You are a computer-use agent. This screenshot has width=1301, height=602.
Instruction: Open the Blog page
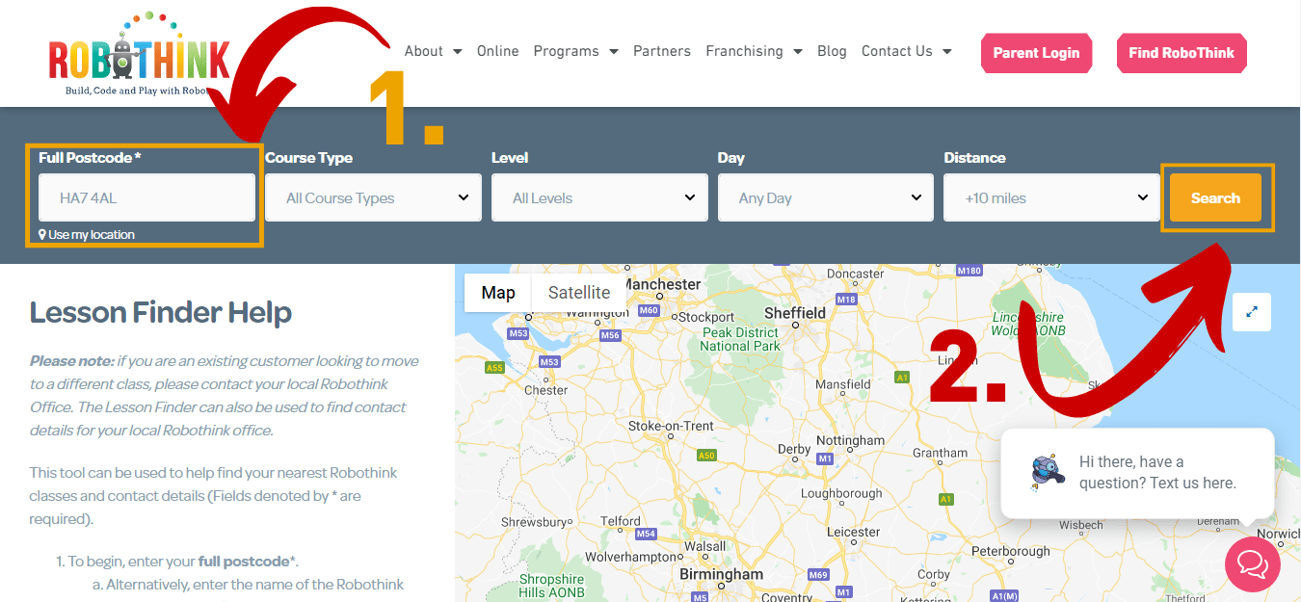[x=832, y=51]
